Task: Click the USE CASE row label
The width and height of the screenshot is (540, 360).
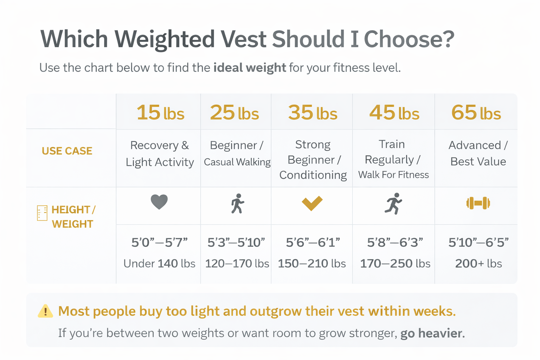Action: click(x=67, y=151)
